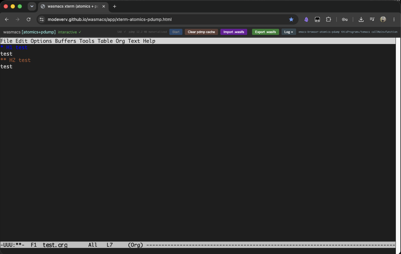Open the media control playlist icon
This screenshot has width=401, height=254.
click(372, 19)
